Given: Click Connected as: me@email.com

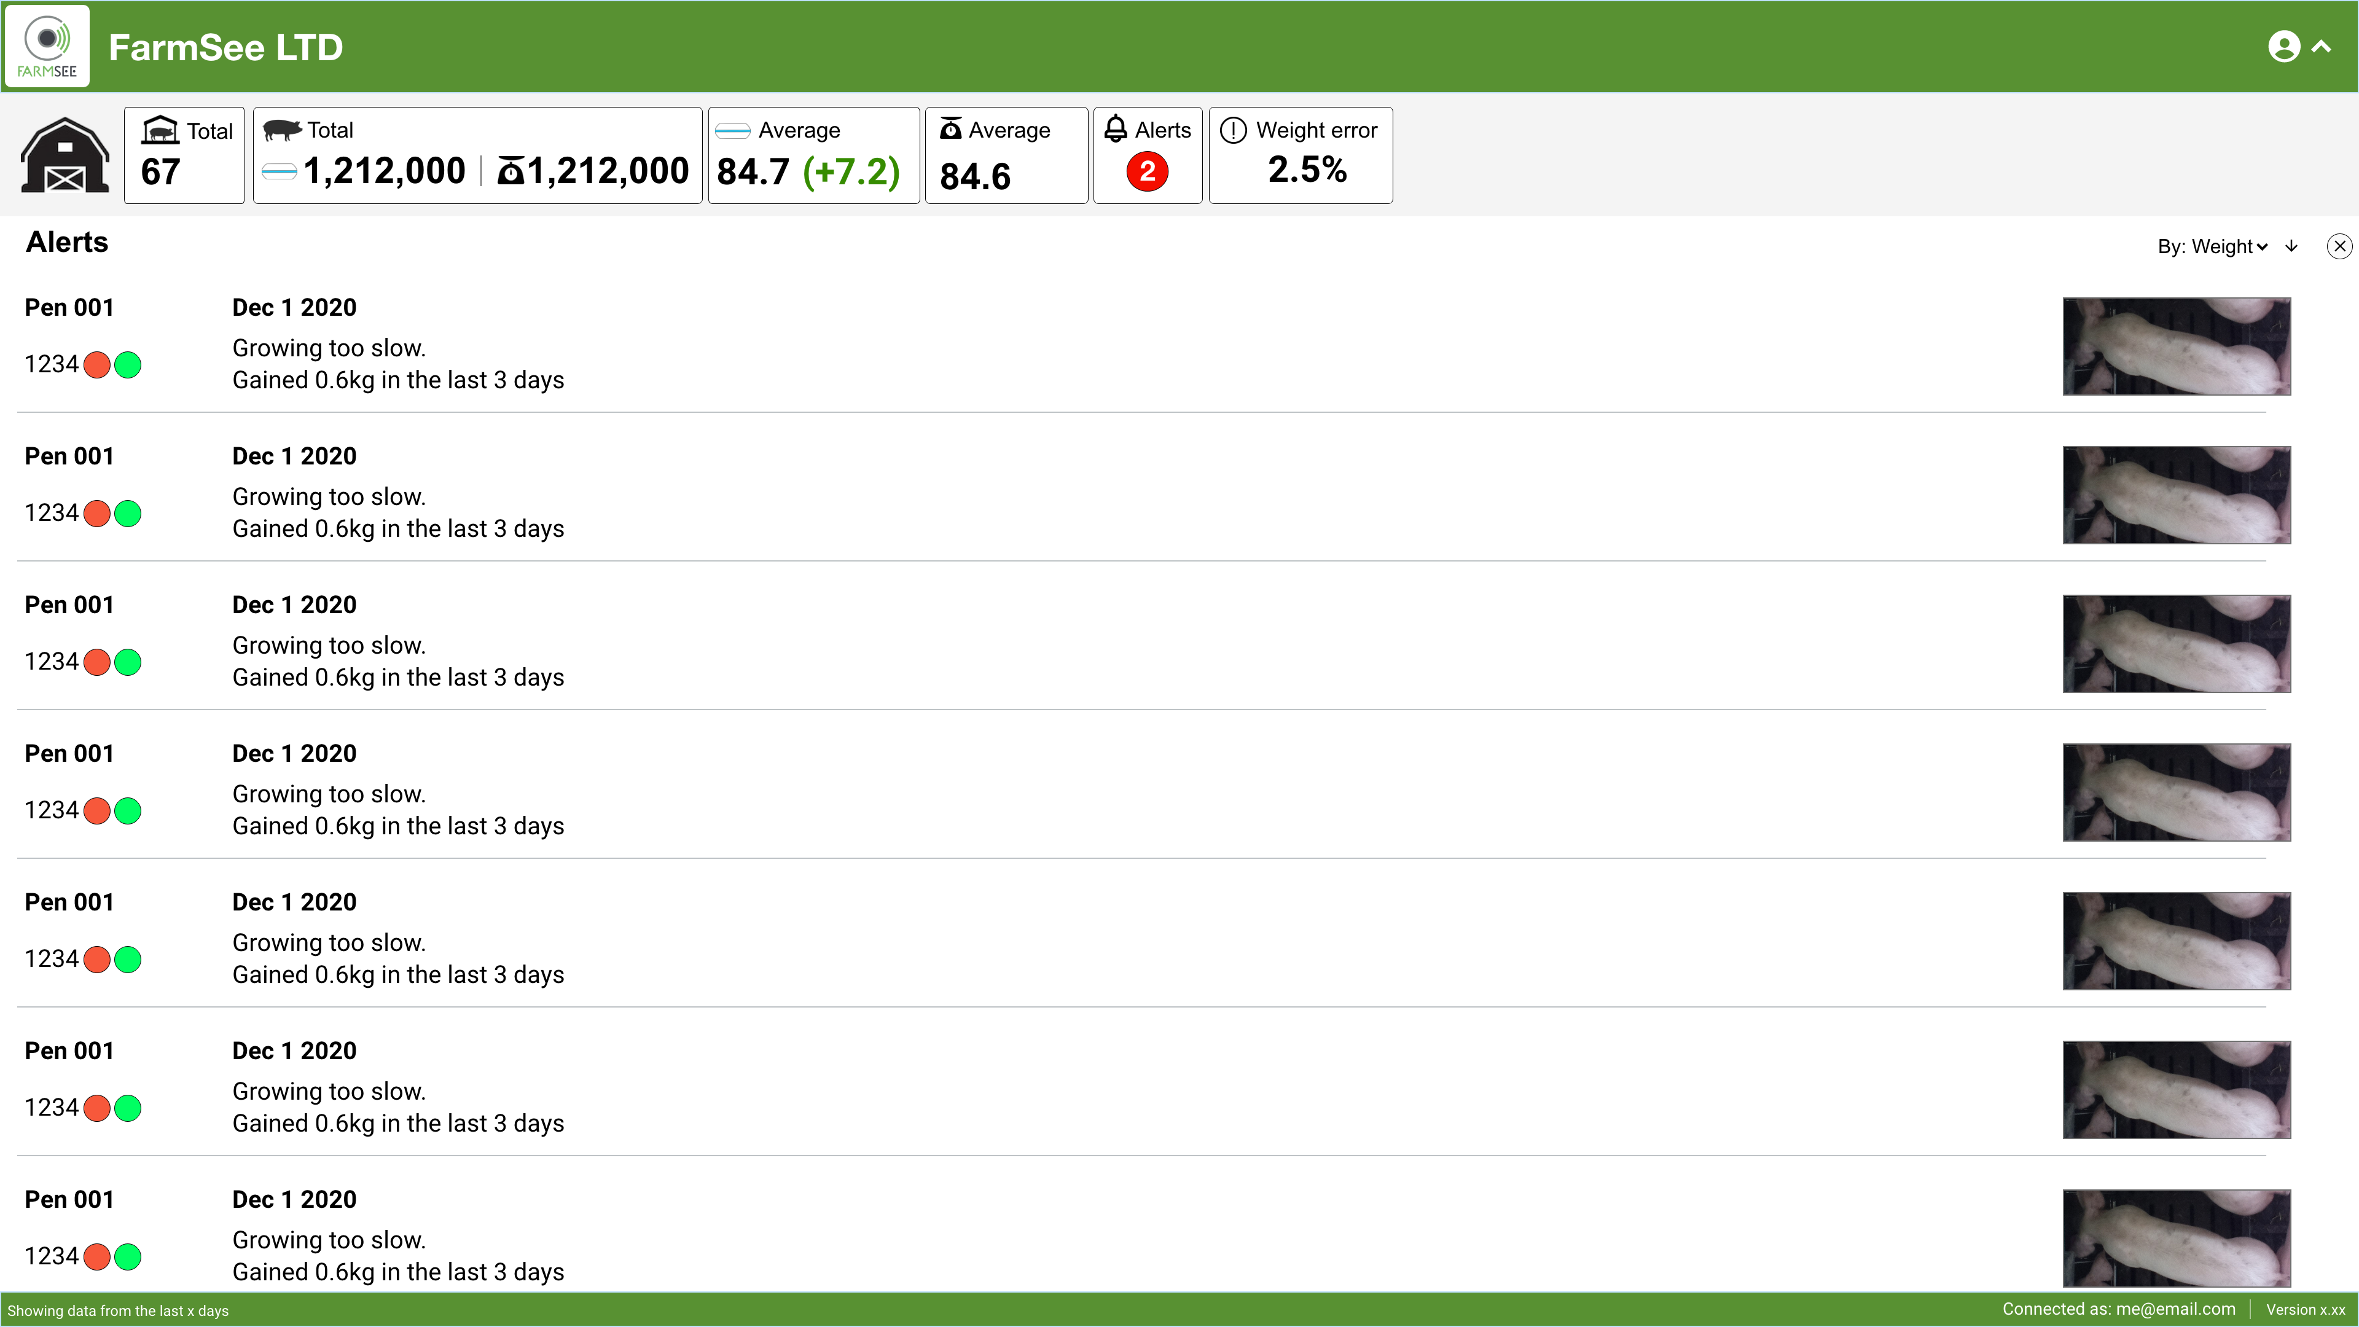Looking at the screenshot, I should coord(2118,1310).
